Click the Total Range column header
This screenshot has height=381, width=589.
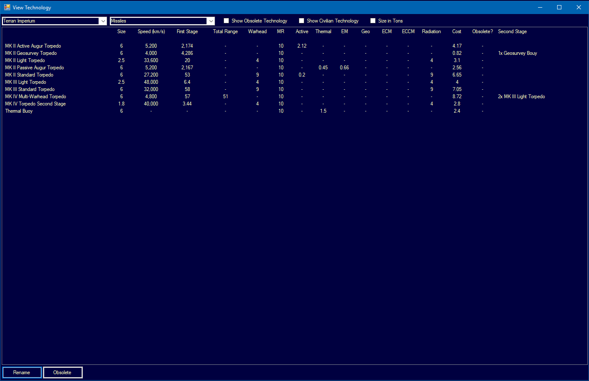click(x=225, y=31)
